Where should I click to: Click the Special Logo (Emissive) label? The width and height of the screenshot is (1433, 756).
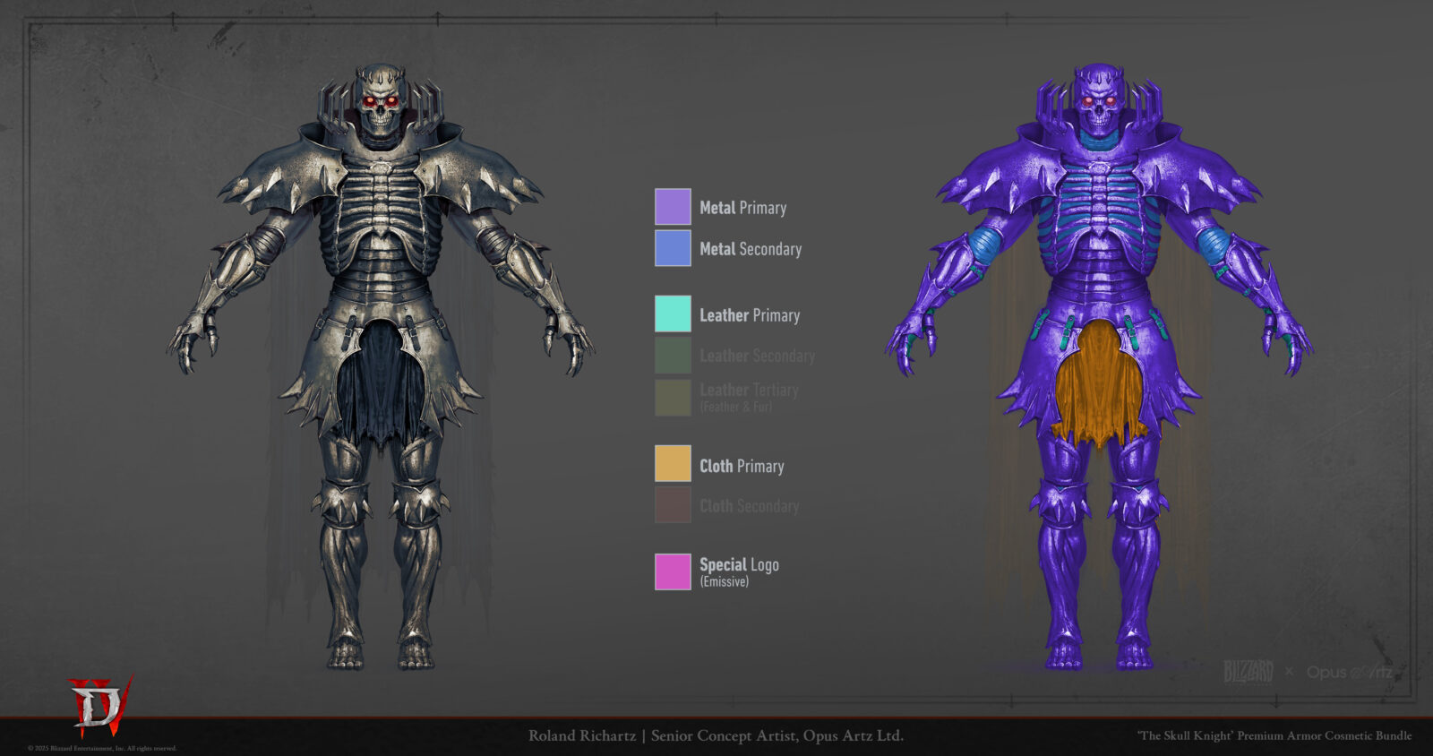pyautogui.click(x=738, y=571)
